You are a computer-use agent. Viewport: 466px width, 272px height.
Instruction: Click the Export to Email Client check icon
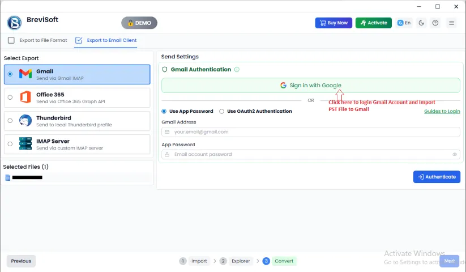coord(79,40)
